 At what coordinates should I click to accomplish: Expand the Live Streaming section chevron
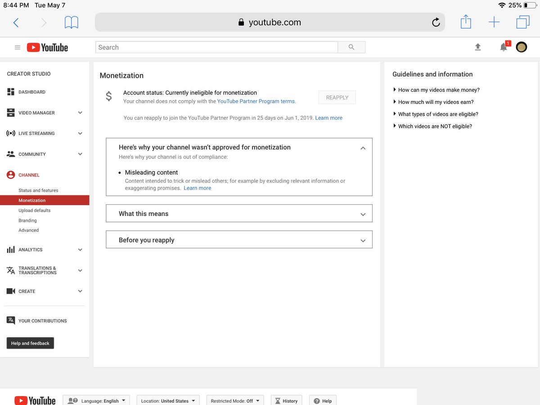(80, 134)
